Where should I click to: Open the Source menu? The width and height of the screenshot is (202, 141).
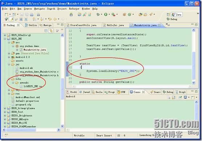pos(28,9)
